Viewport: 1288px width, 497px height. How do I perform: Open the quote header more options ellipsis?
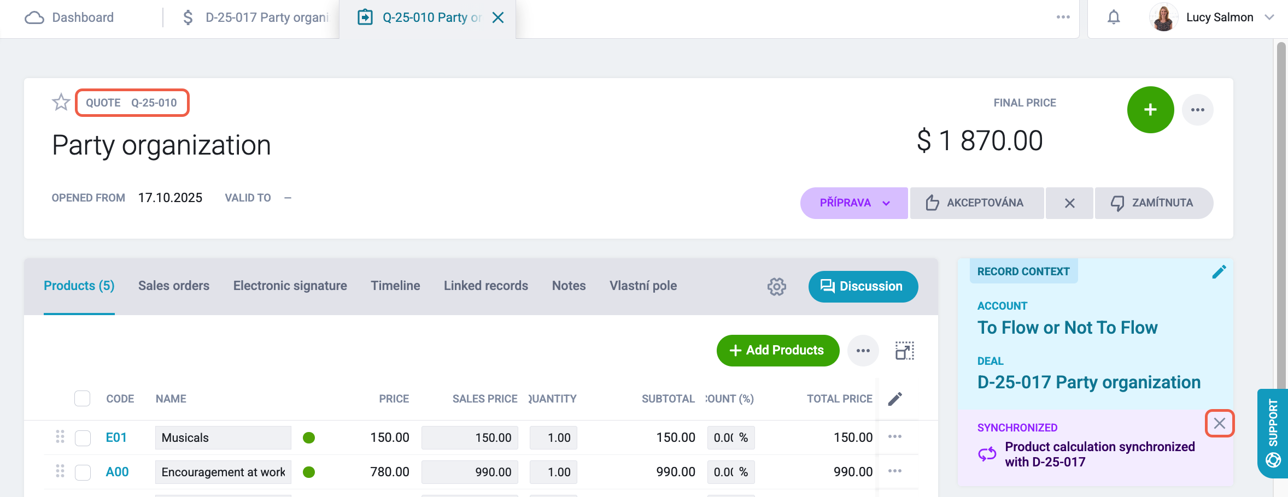click(1198, 110)
